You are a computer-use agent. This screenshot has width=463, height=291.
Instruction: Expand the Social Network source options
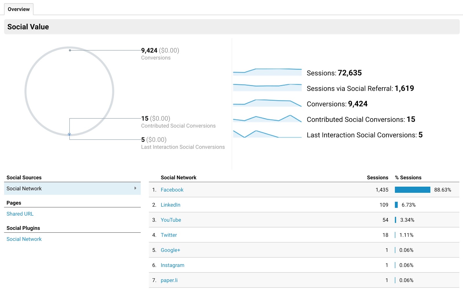point(135,188)
